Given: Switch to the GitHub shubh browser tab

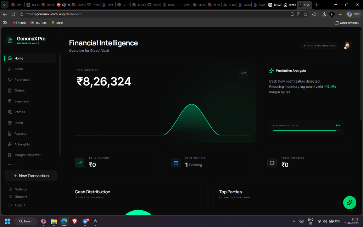Looking at the screenshot, I should 154,5.
